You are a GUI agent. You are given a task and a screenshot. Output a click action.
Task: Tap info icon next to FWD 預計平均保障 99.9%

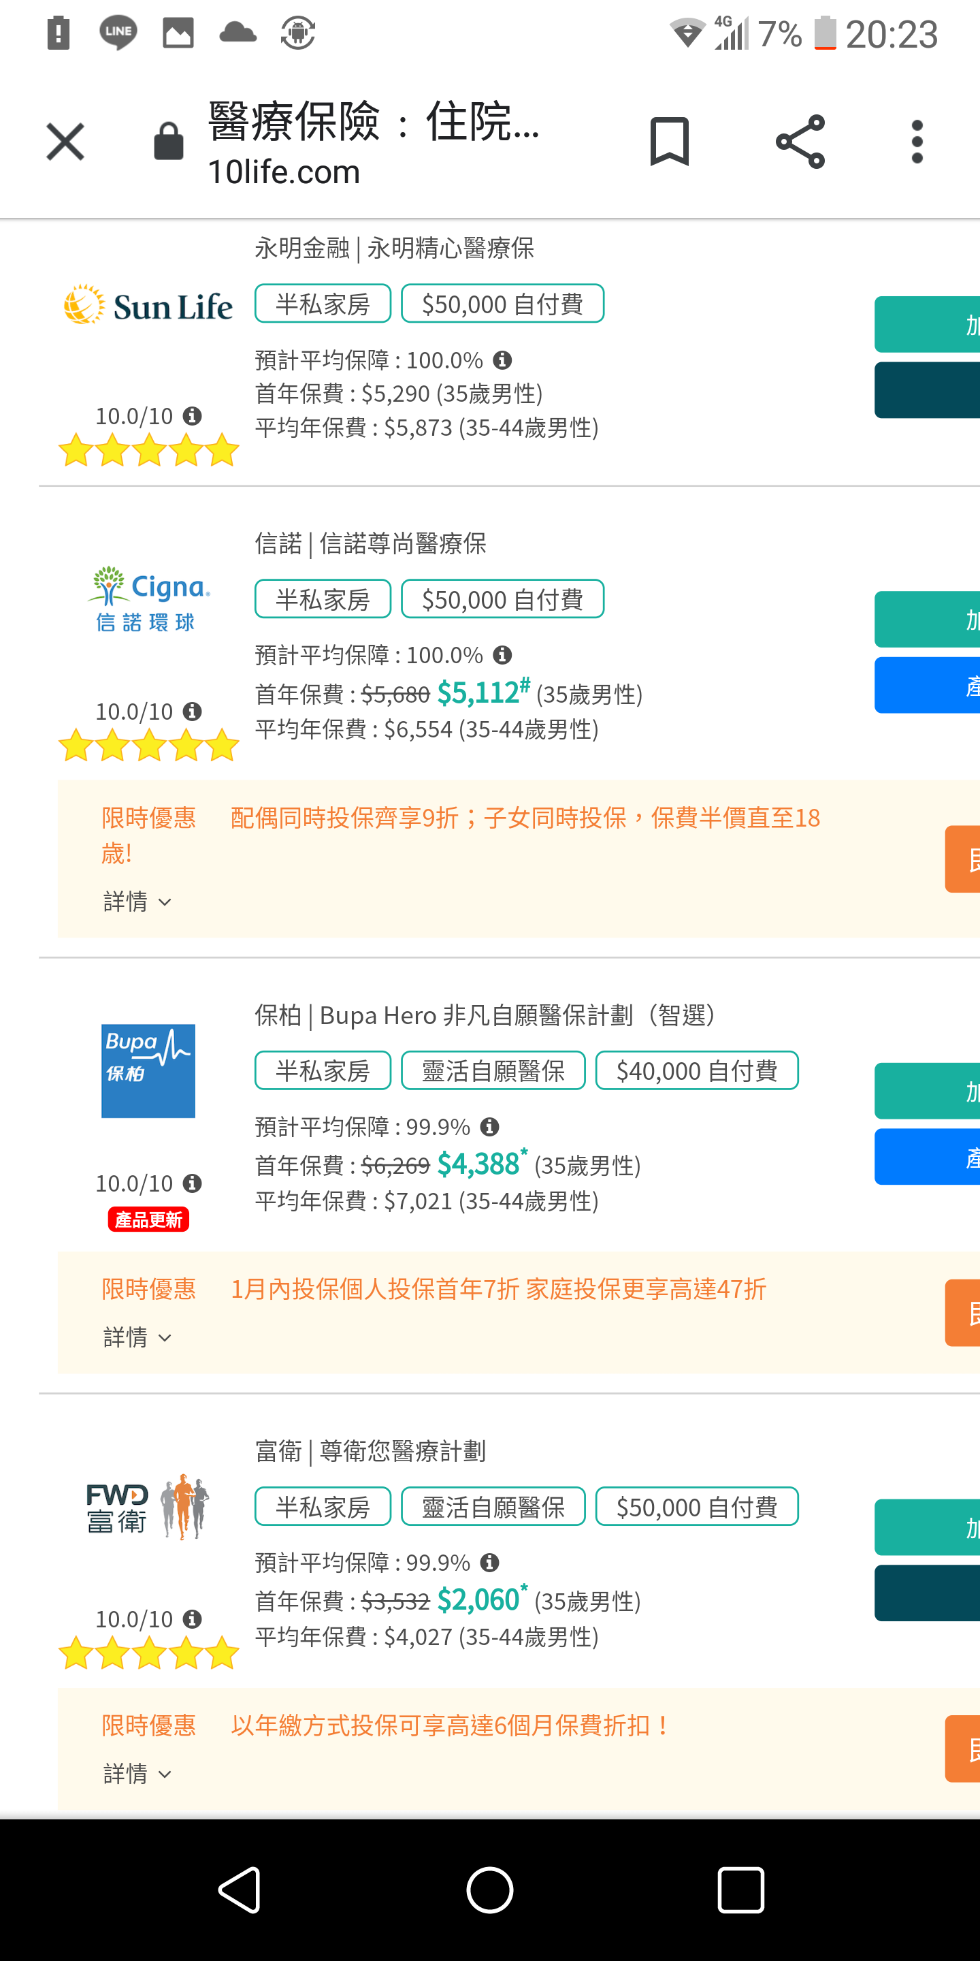(490, 1563)
